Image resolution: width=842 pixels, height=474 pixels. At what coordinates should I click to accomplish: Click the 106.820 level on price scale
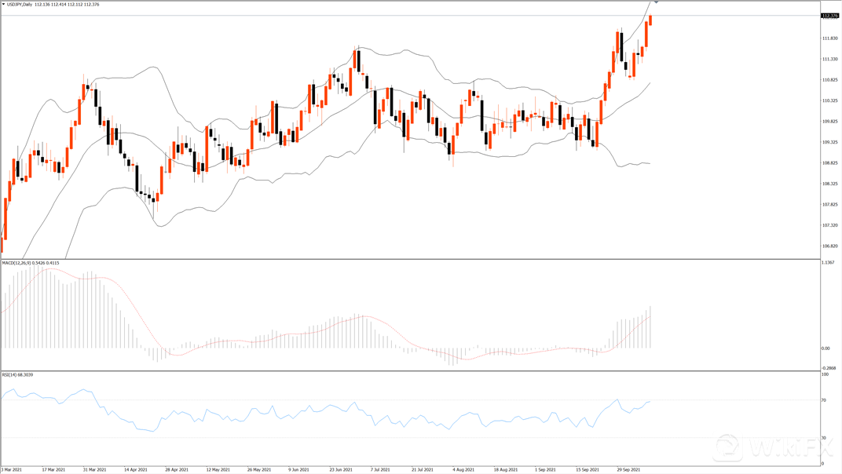point(829,246)
